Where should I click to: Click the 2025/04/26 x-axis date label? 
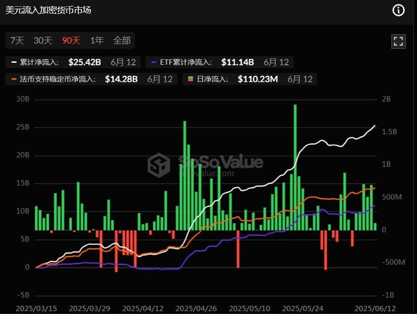point(196,308)
